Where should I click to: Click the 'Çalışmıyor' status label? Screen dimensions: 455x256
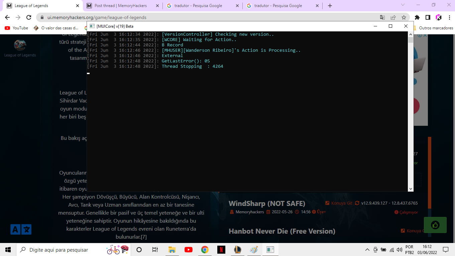click(406, 212)
